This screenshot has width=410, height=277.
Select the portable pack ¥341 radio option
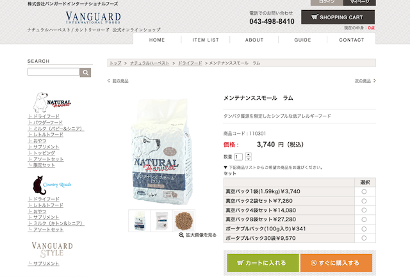click(x=364, y=229)
